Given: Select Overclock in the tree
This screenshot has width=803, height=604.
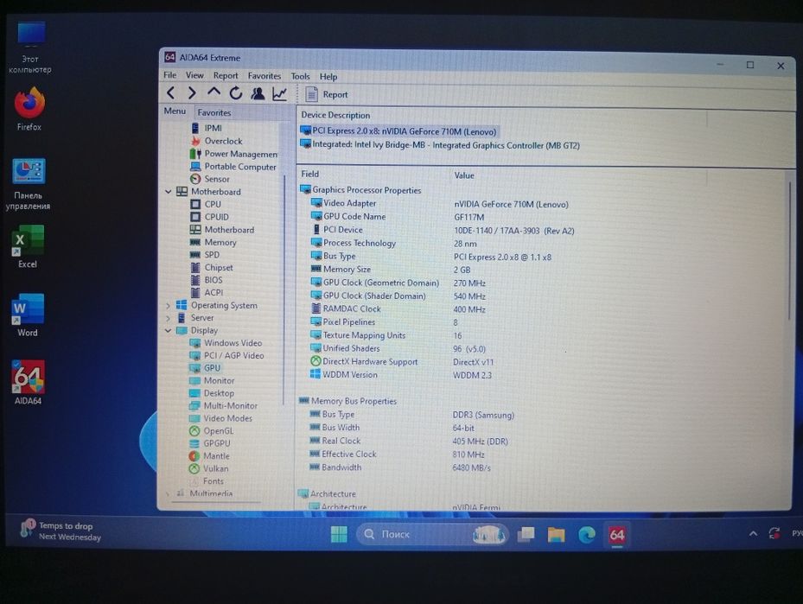Looking at the screenshot, I should point(216,141).
